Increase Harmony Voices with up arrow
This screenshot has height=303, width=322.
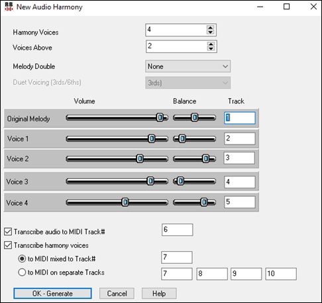point(210,28)
